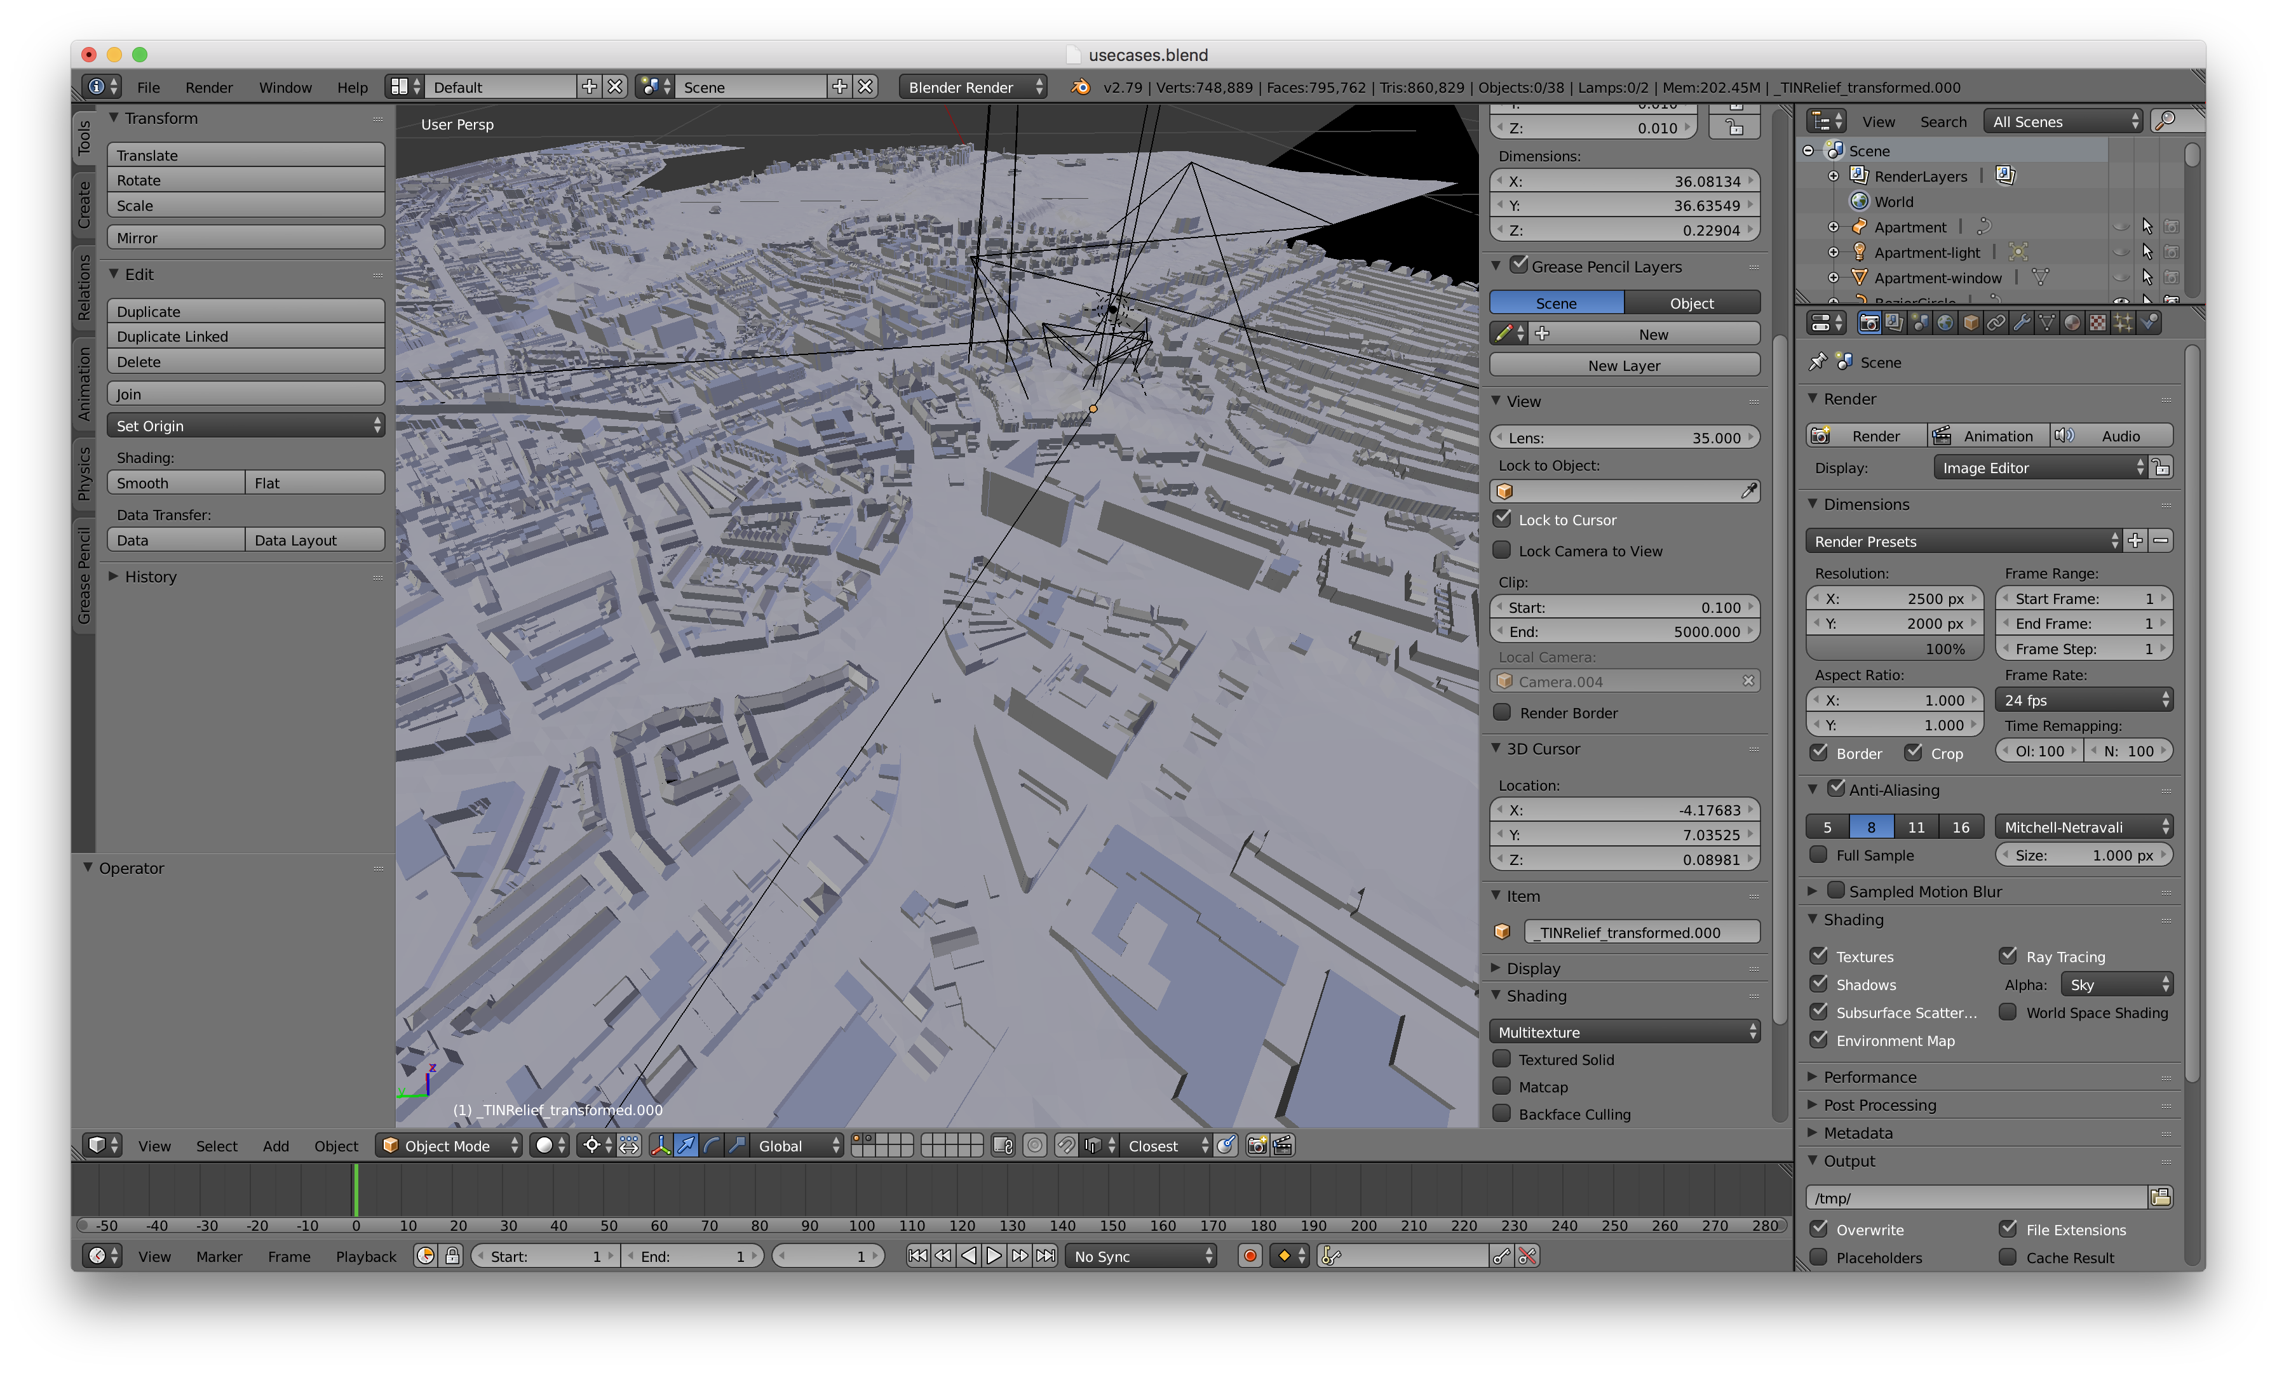This screenshot has height=1373, width=2277.
Task: Open the World properties globe icon
Action: click(1945, 323)
